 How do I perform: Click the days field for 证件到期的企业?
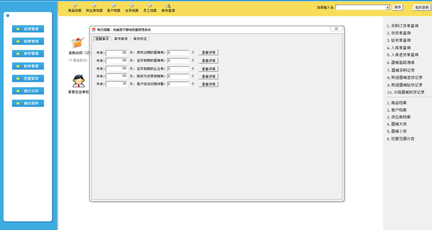[117, 68]
